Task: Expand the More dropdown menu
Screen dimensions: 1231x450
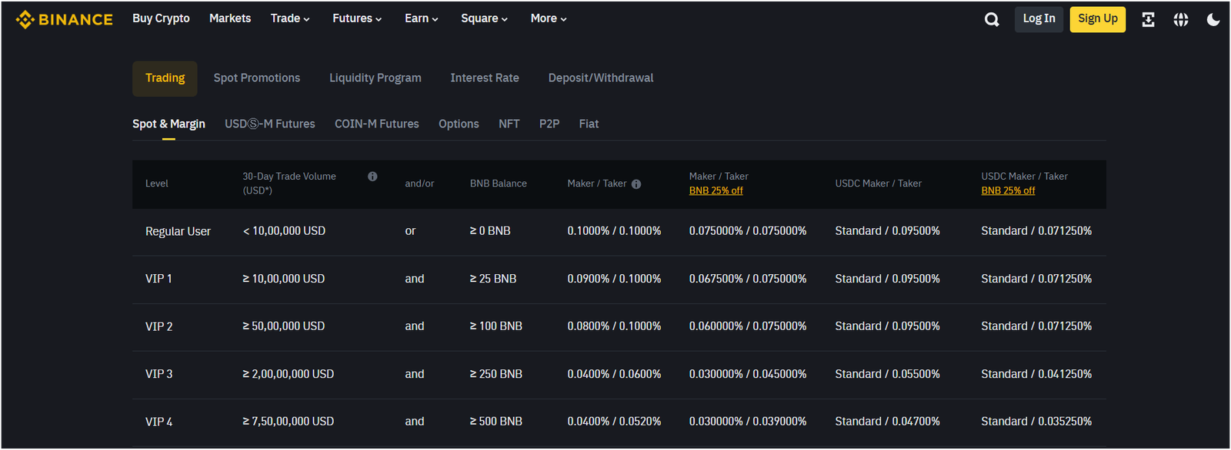Action: pos(549,18)
